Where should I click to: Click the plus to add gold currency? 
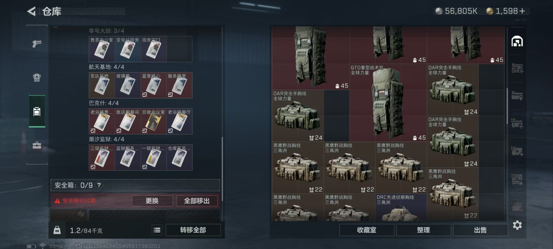[522, 11]
